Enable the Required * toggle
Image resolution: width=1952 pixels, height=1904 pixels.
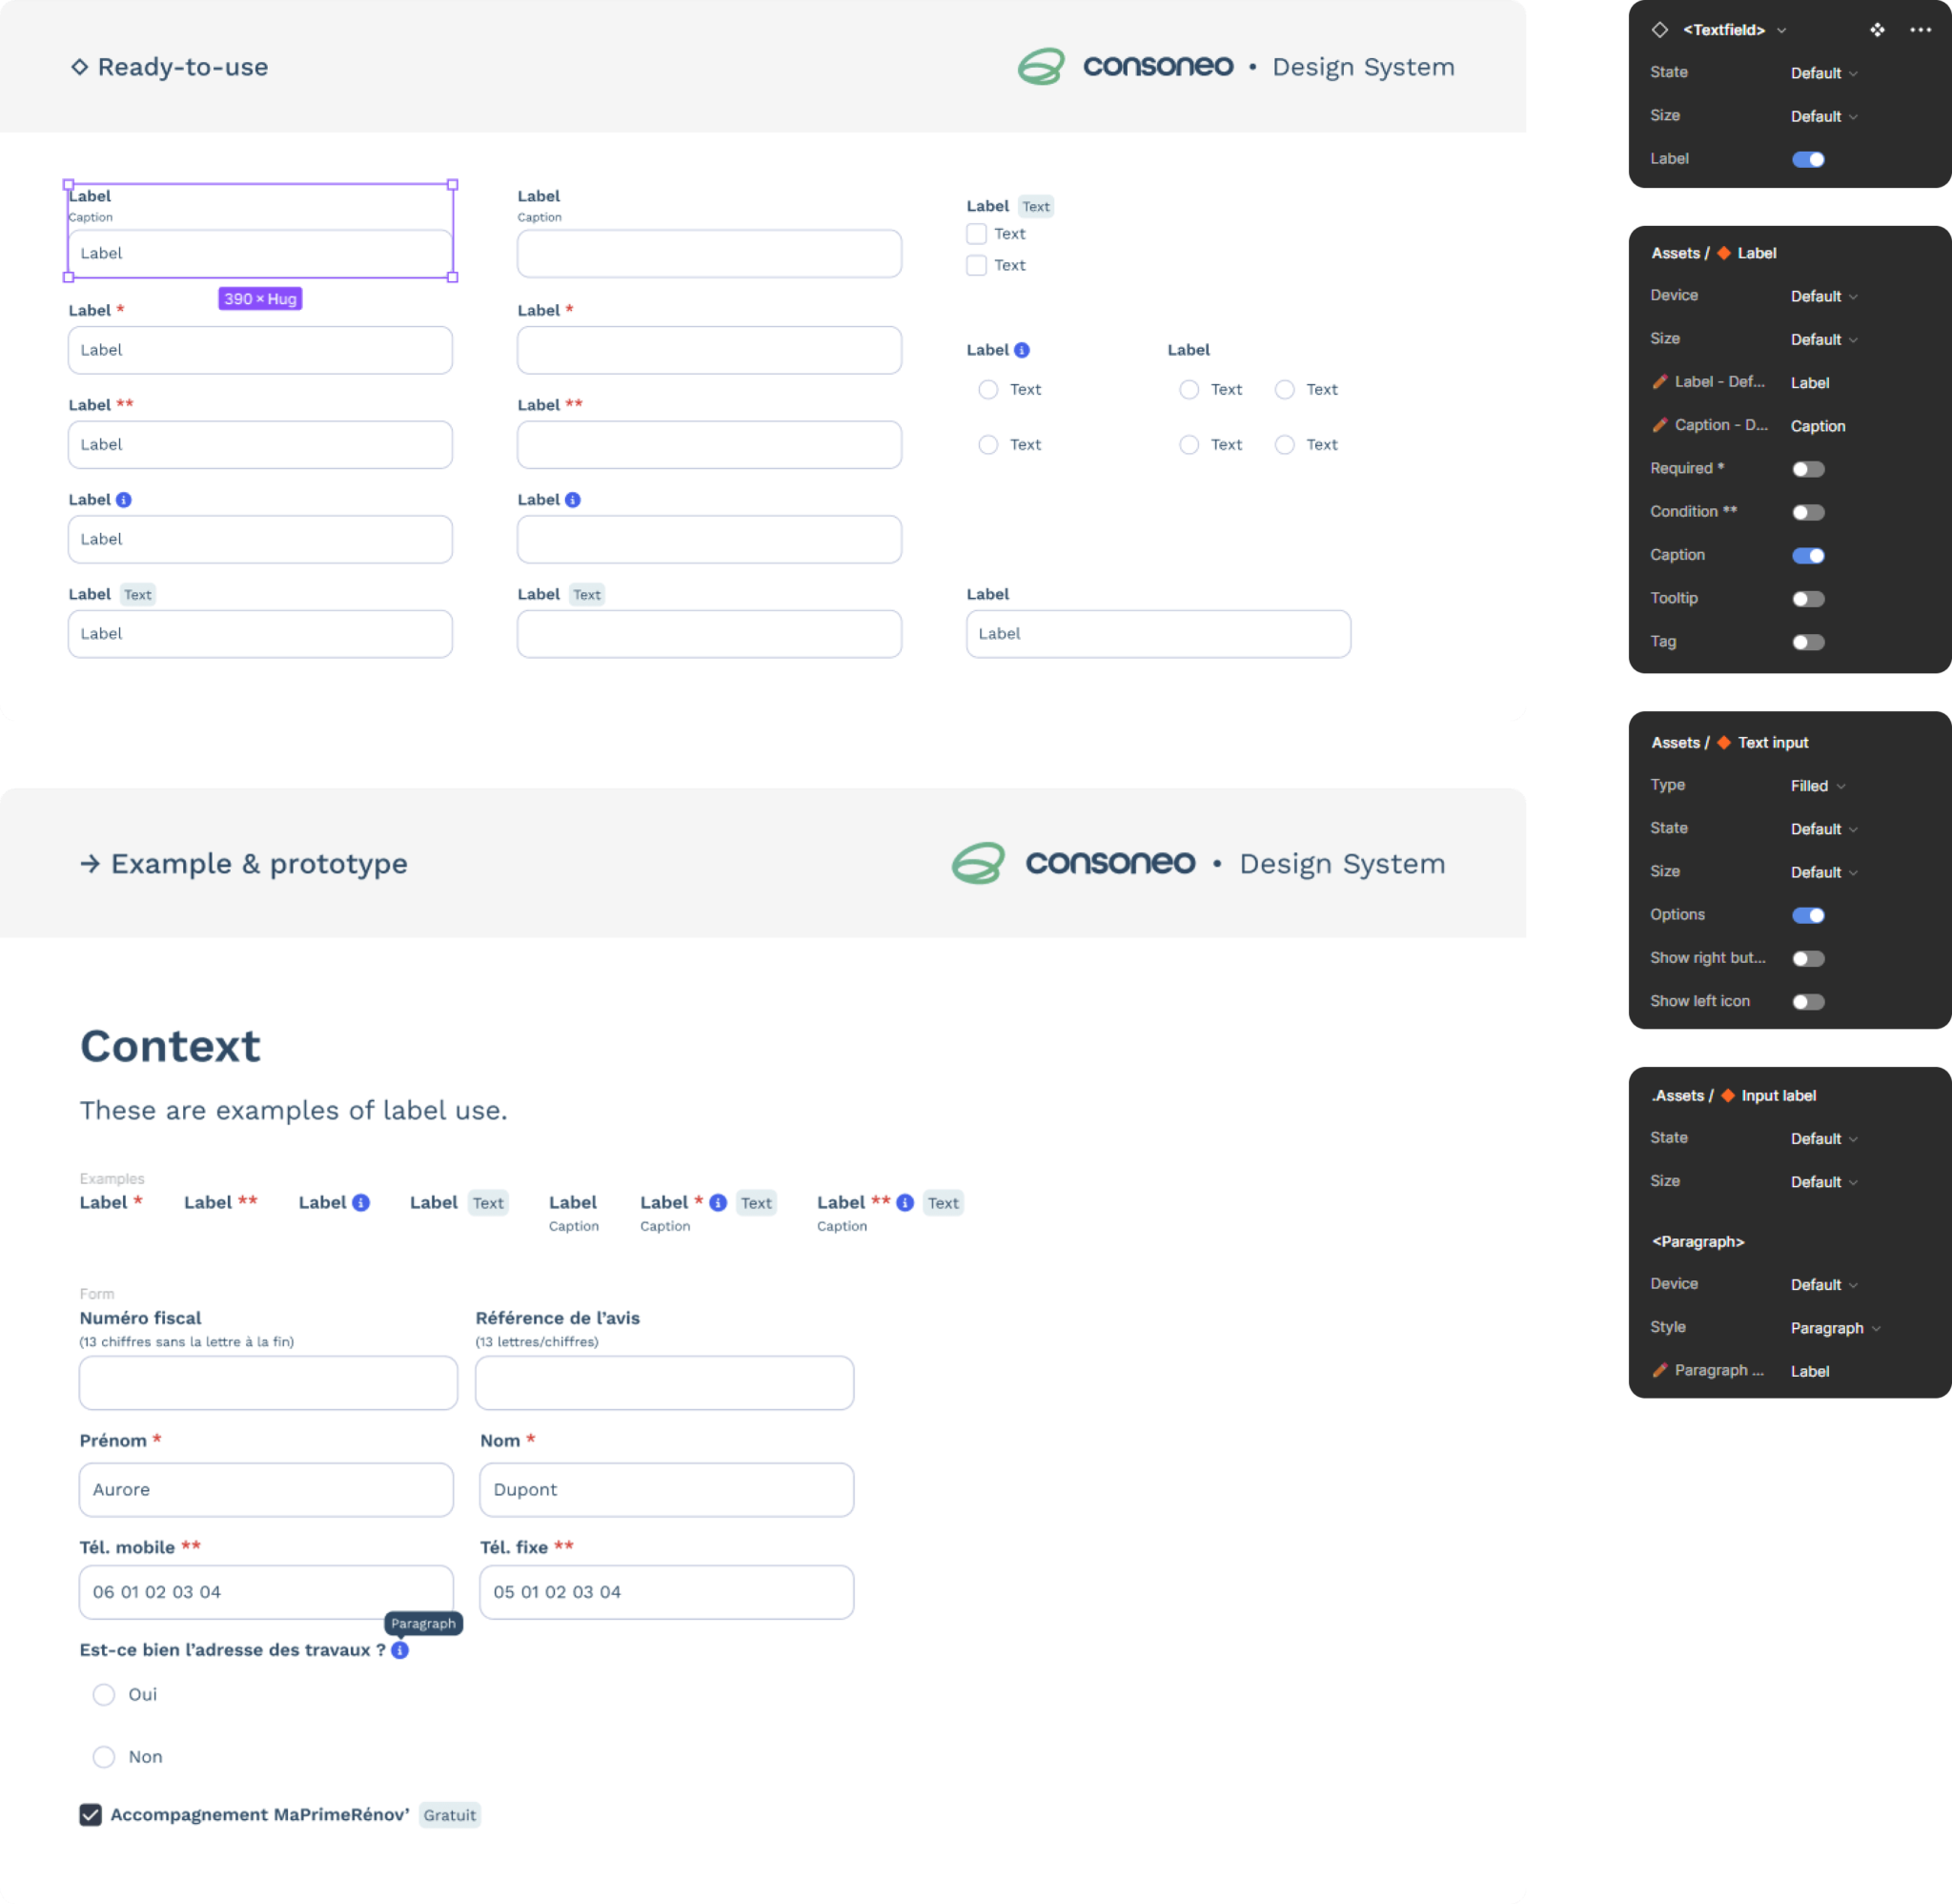tap(1807, 469)
